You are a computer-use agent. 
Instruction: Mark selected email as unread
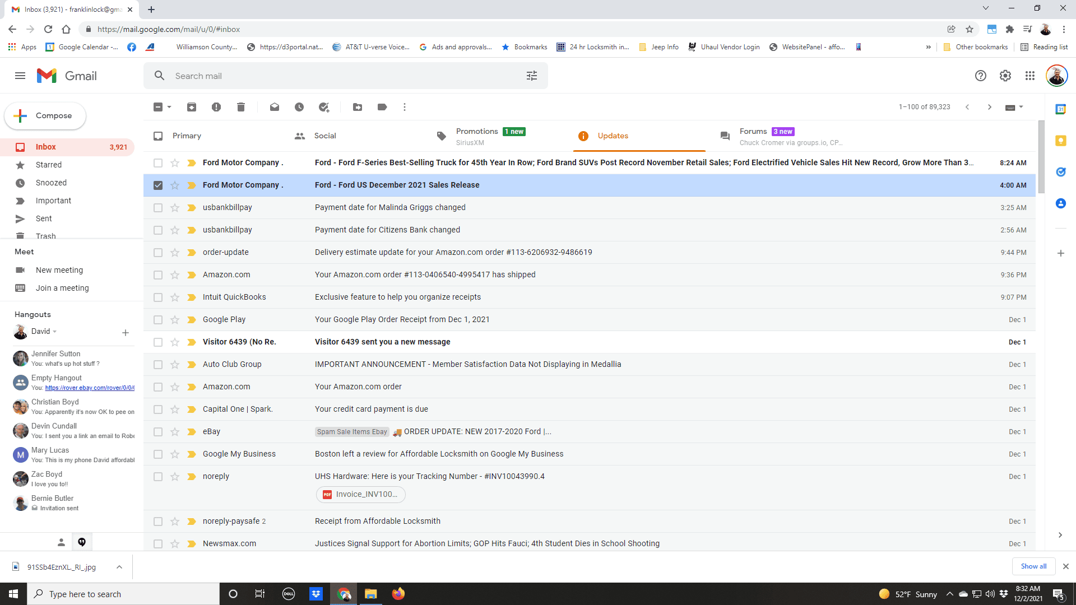tap(275, 107)
